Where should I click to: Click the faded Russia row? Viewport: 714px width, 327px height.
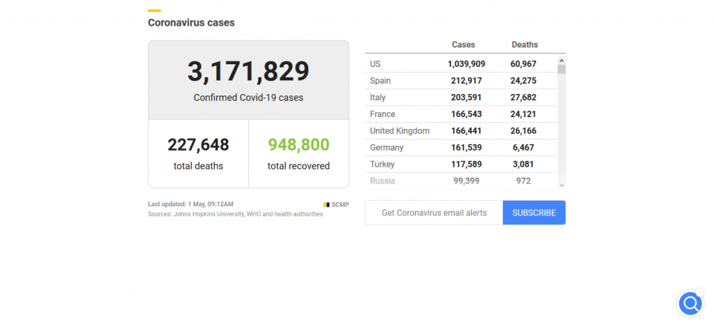460,181
